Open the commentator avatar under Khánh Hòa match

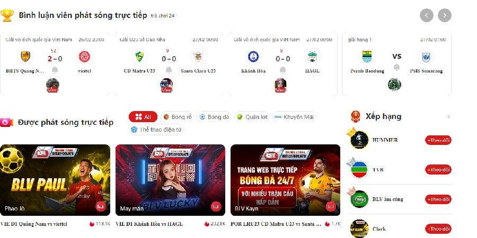(x=280, y=85)
